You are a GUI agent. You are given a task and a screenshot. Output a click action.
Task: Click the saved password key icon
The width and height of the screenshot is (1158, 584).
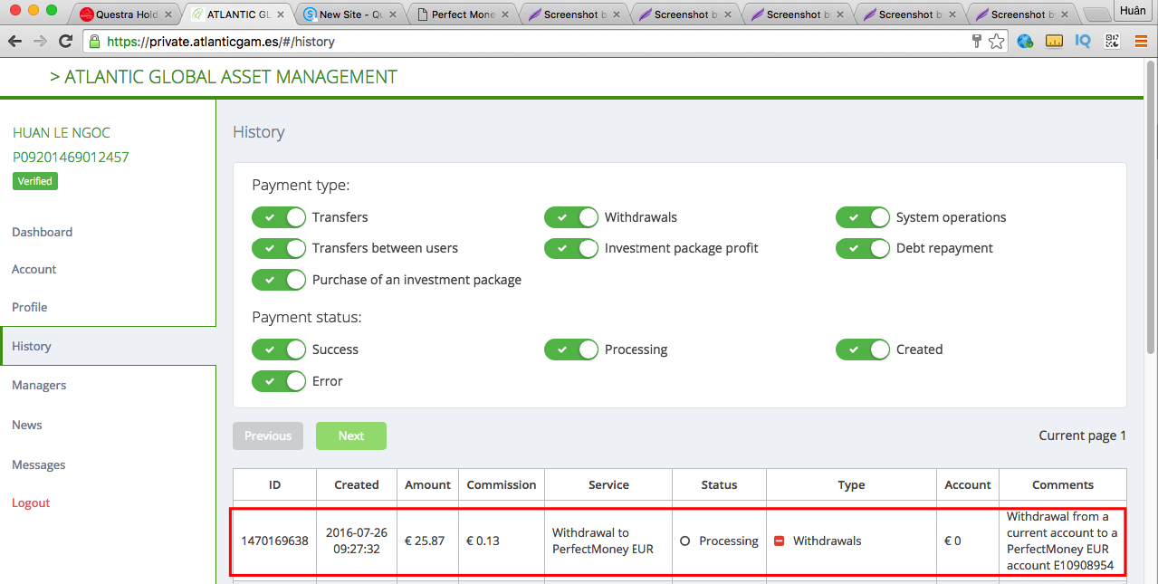click(x=977, y=42)
